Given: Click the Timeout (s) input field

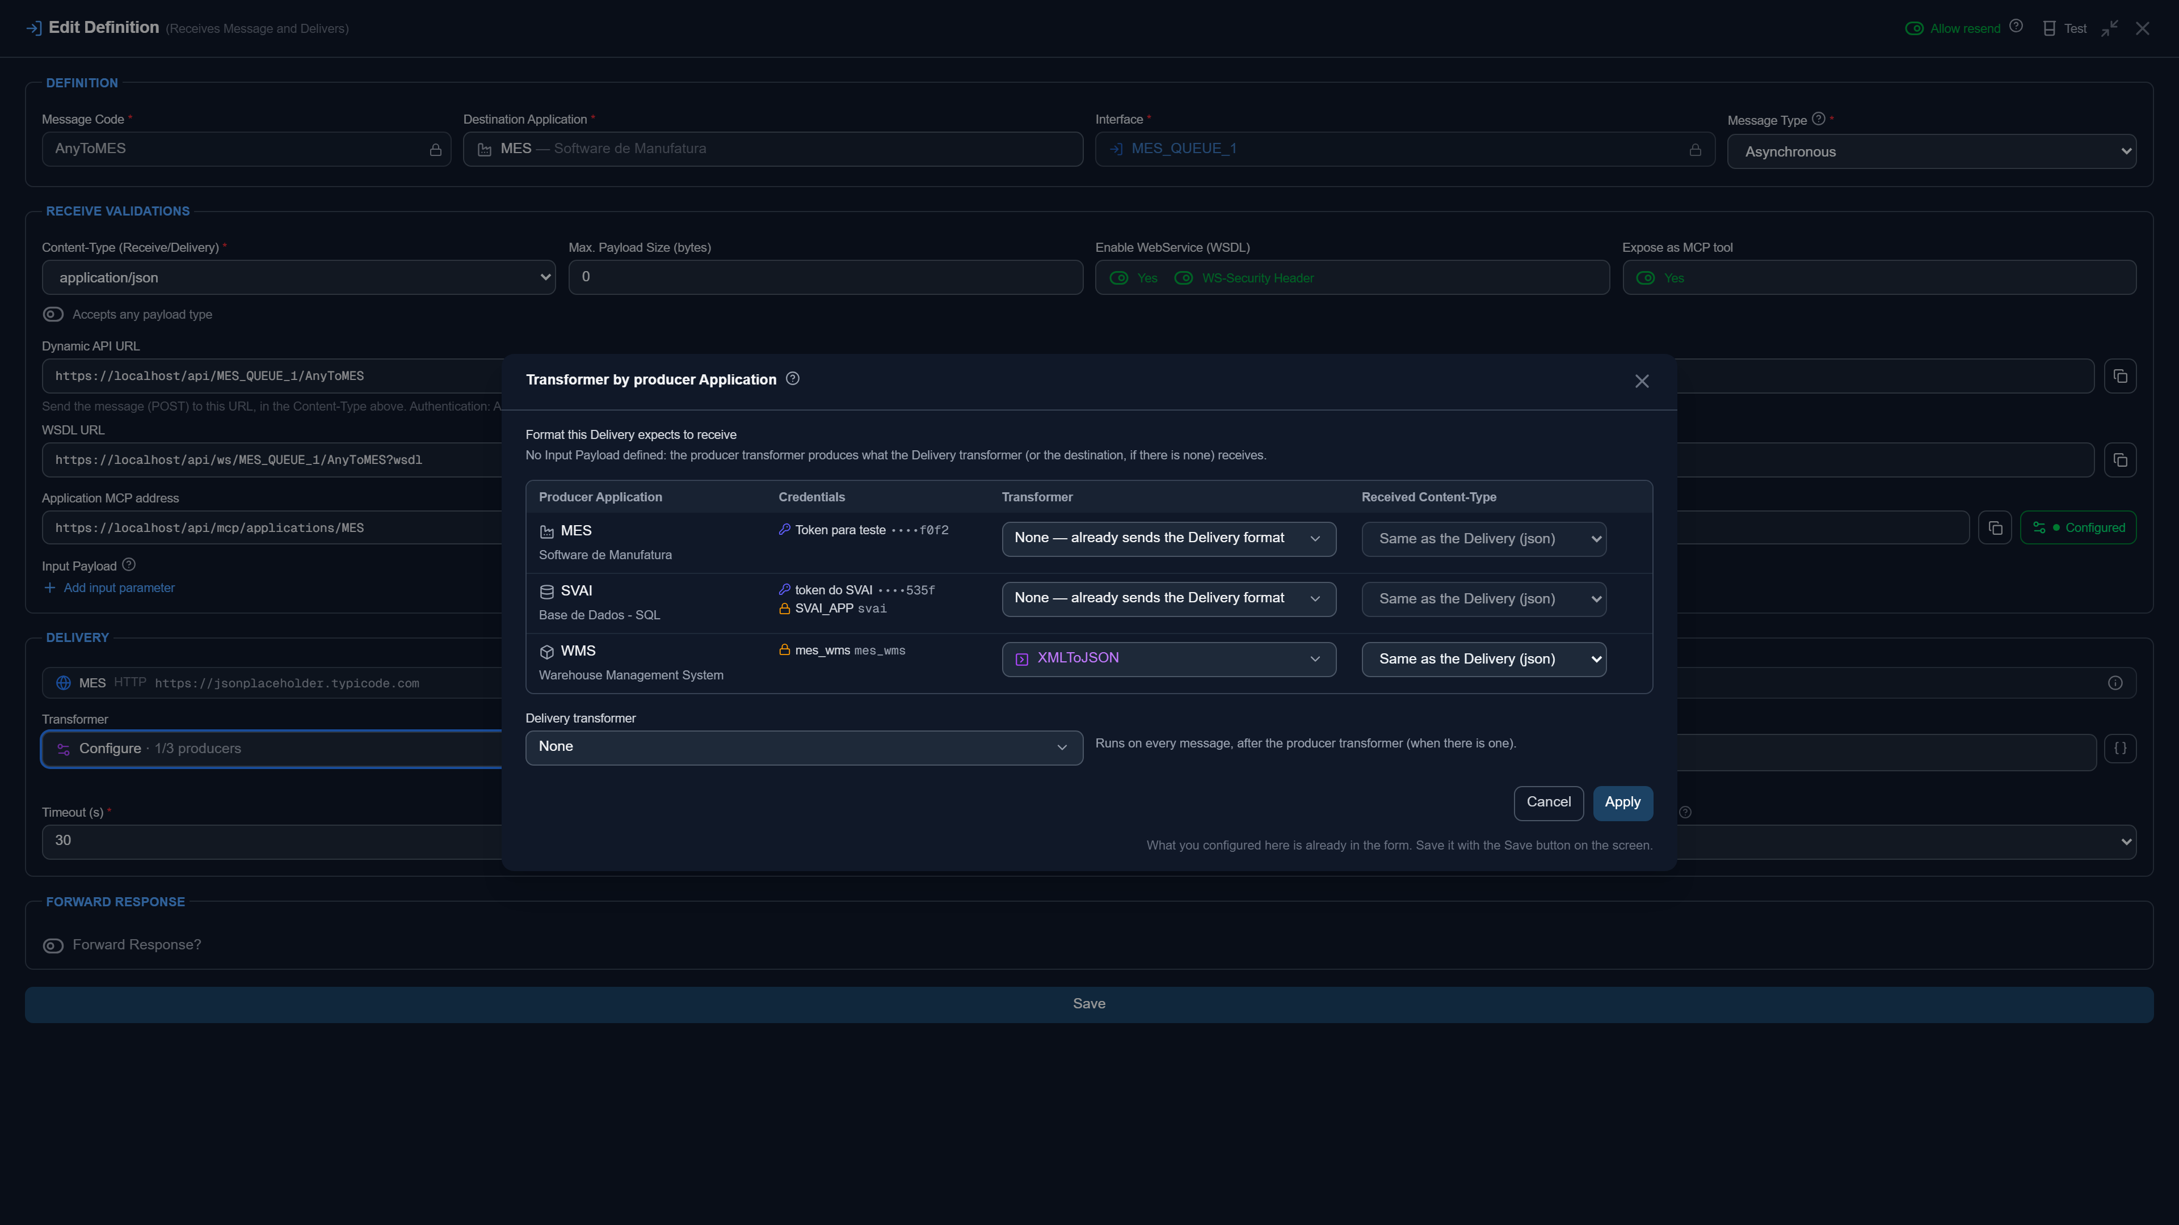Looking at the screenshot, I should click(272, 841).
